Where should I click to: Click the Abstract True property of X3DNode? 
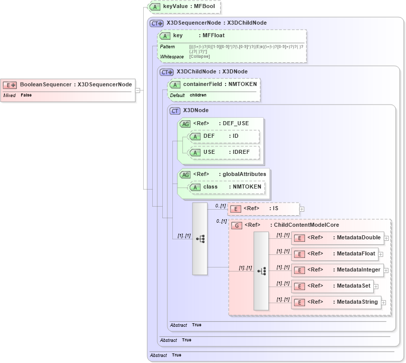click(185, 325)
